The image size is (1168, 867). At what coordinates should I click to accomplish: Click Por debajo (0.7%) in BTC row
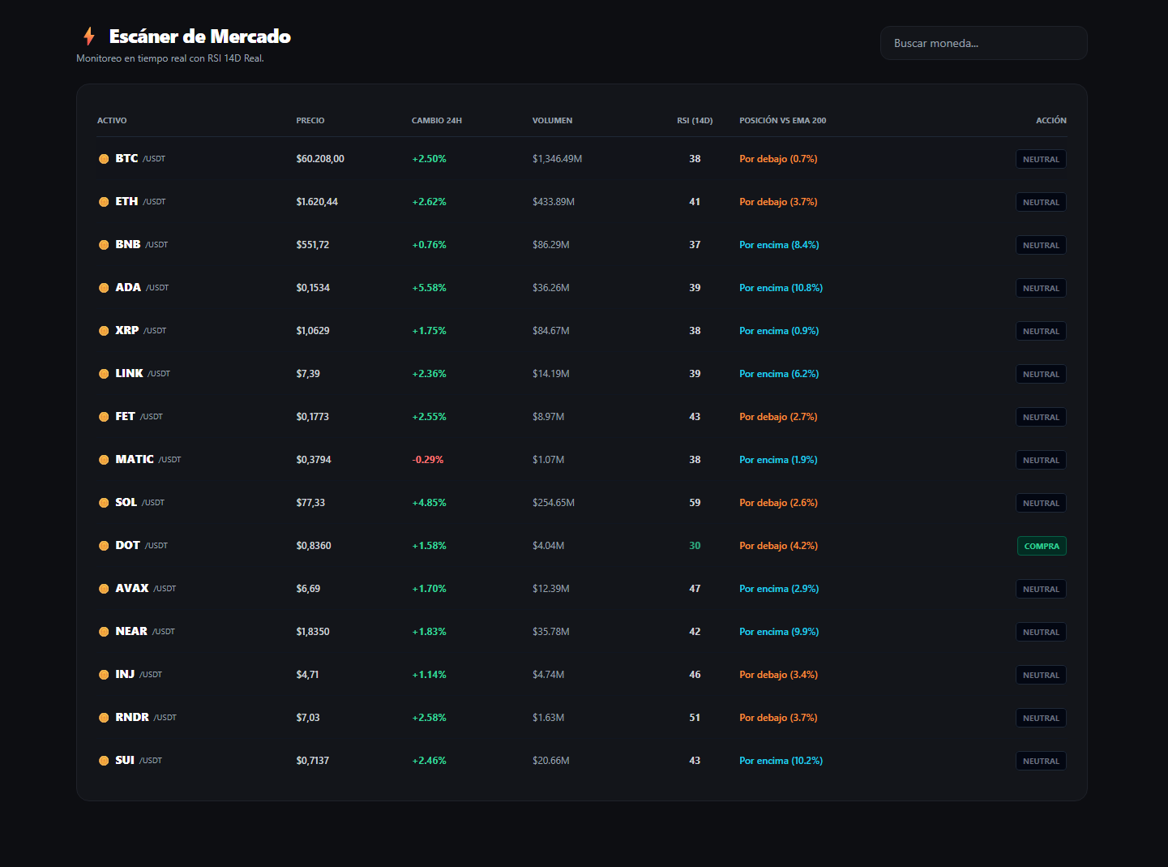pyautogui.click(x=778, y=159)
